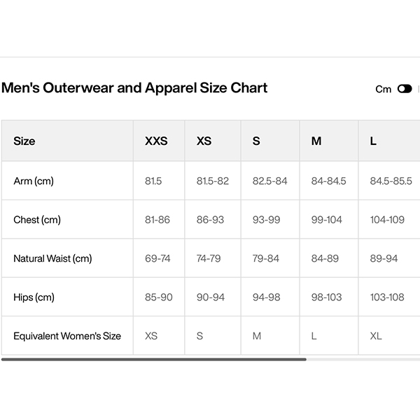Toggle the Cm/In unit switch
420x420 pixels.
click(405, 89)
